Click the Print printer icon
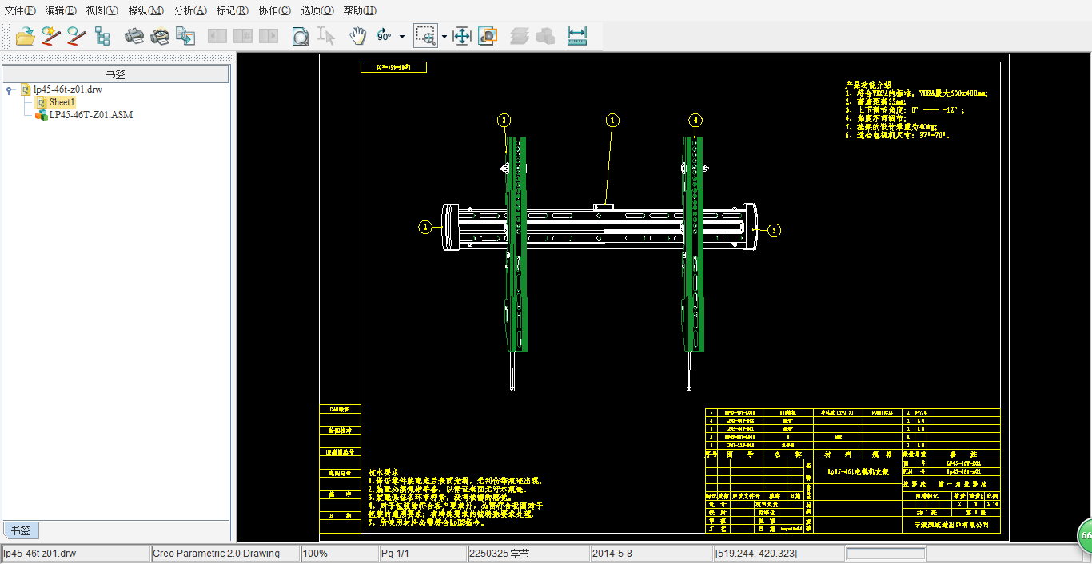The height and width of the screenshot is (564, 1092). pyautogui.click(x=134, y=36)
